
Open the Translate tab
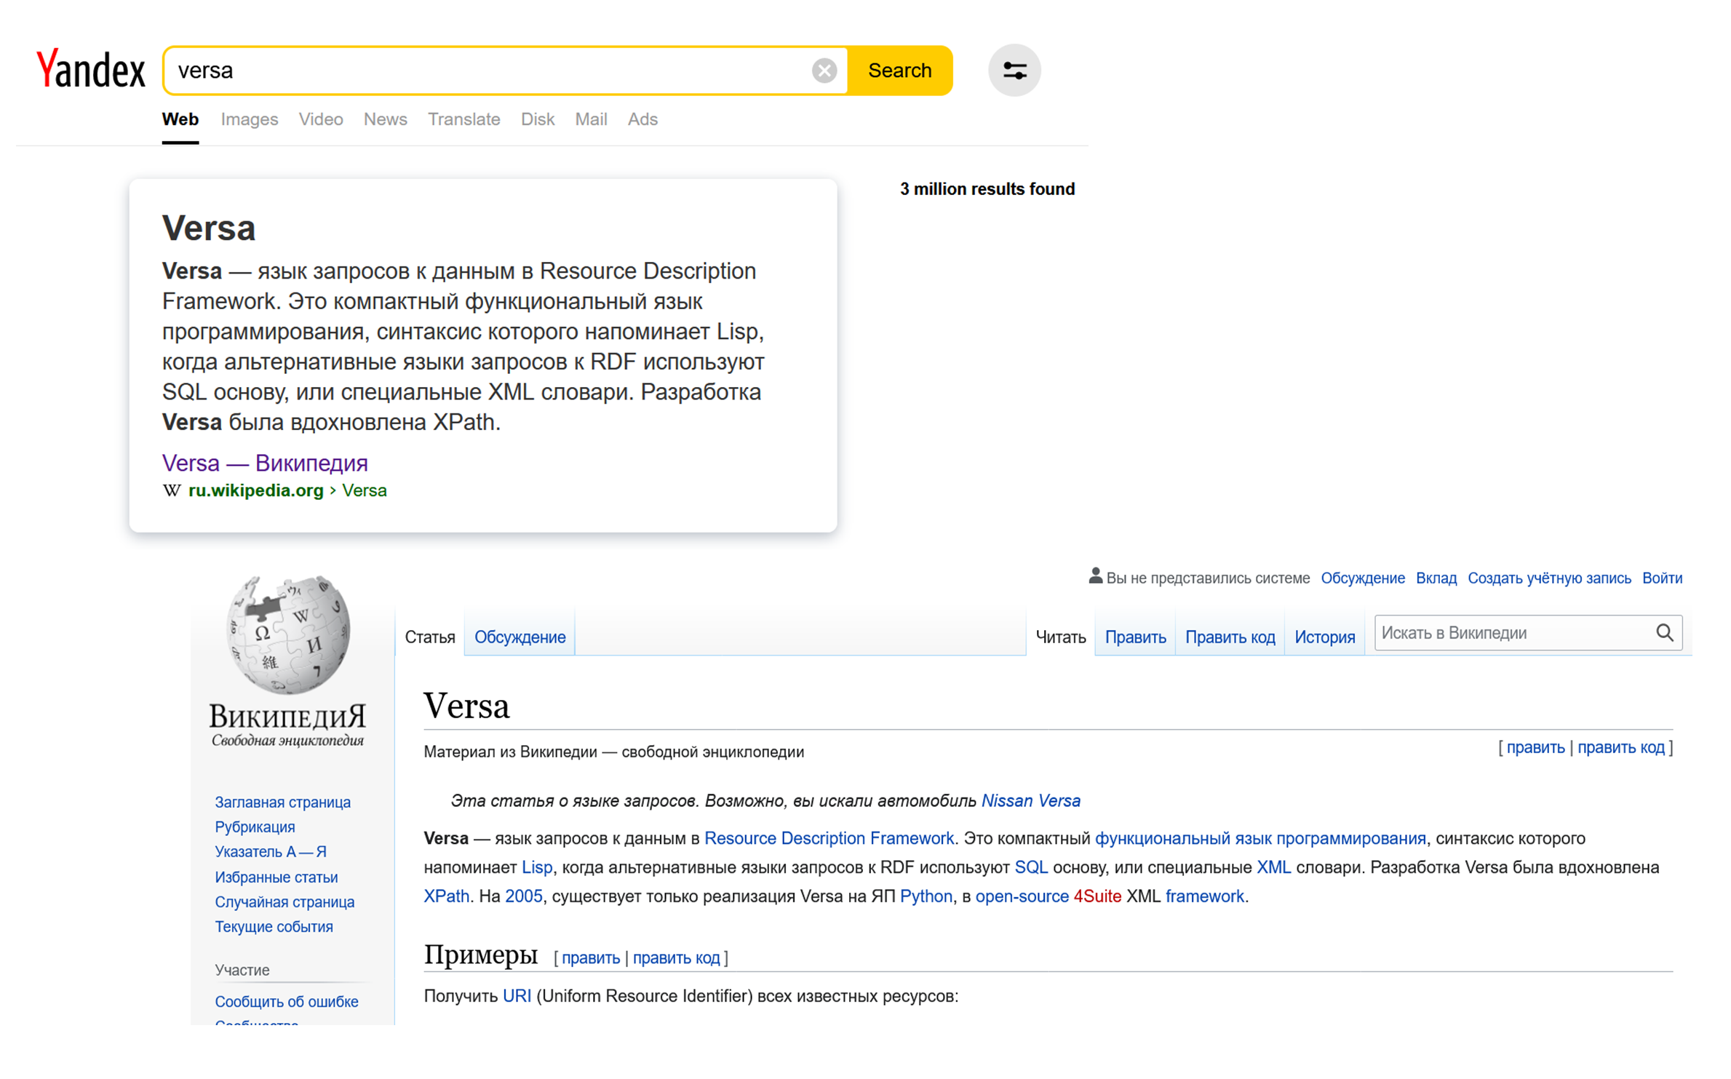click(x=463, y=119)
